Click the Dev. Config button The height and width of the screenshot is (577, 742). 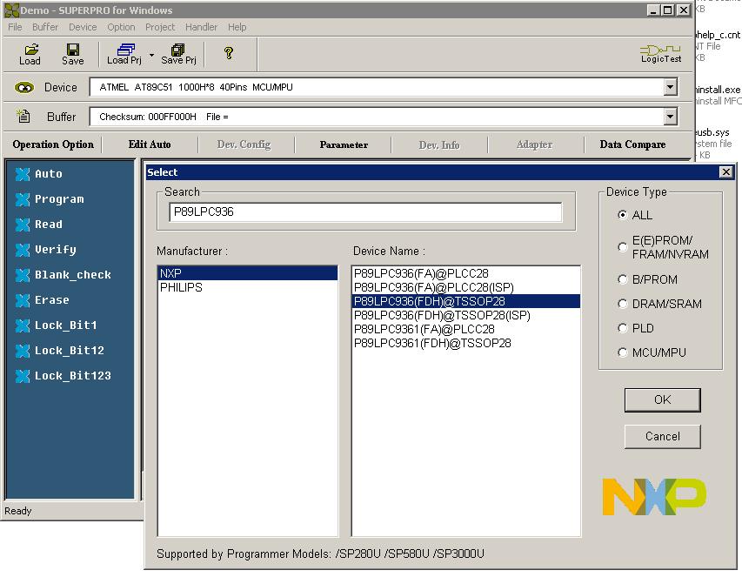(244, 144)
